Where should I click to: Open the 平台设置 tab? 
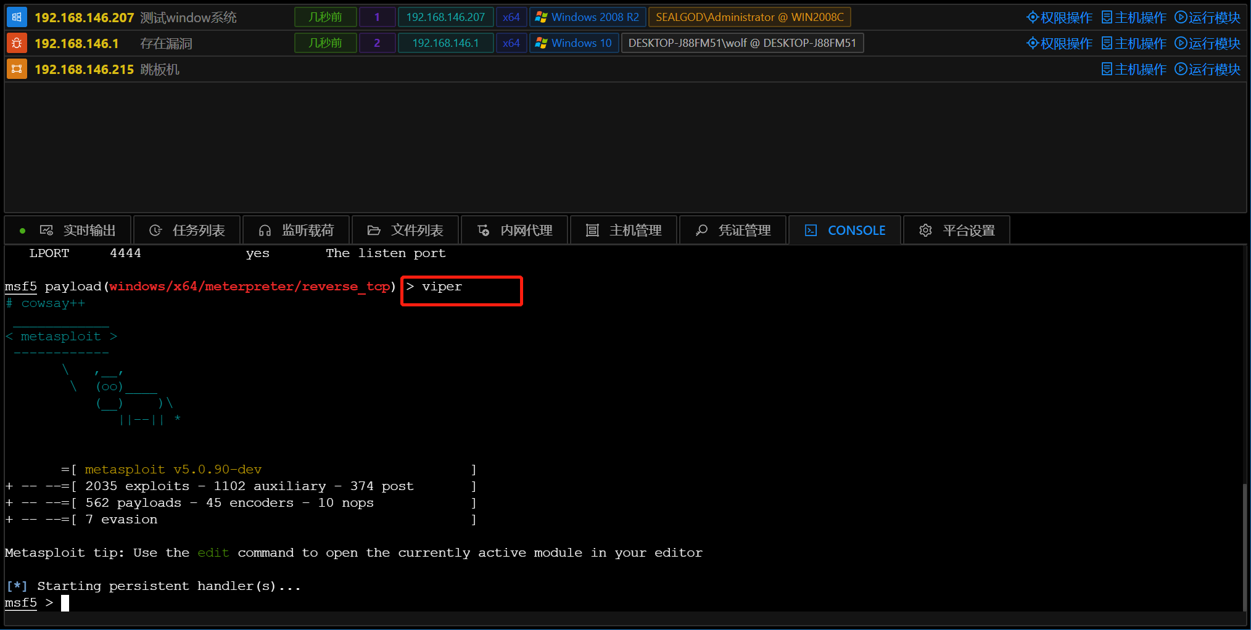(x=957, y=230)
